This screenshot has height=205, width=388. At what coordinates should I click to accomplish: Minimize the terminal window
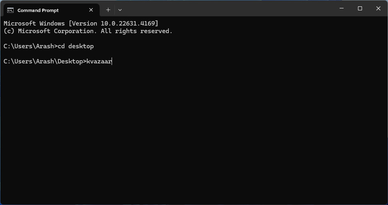pos(342,8)
